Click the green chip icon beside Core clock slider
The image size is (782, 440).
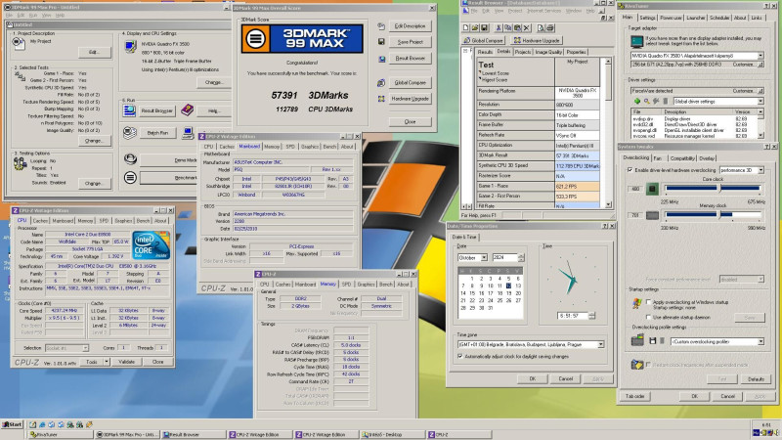point(652,189)
